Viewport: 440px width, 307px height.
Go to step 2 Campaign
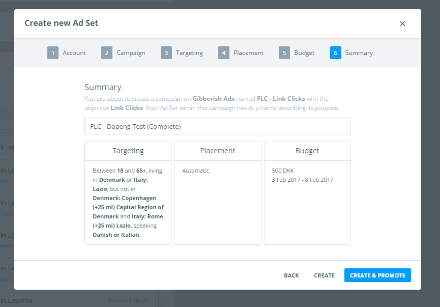click(x=123, y=53)
